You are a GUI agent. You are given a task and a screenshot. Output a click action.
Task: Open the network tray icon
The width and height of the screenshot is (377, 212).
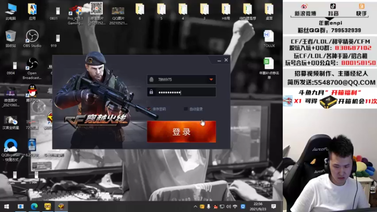click(222, 206)
